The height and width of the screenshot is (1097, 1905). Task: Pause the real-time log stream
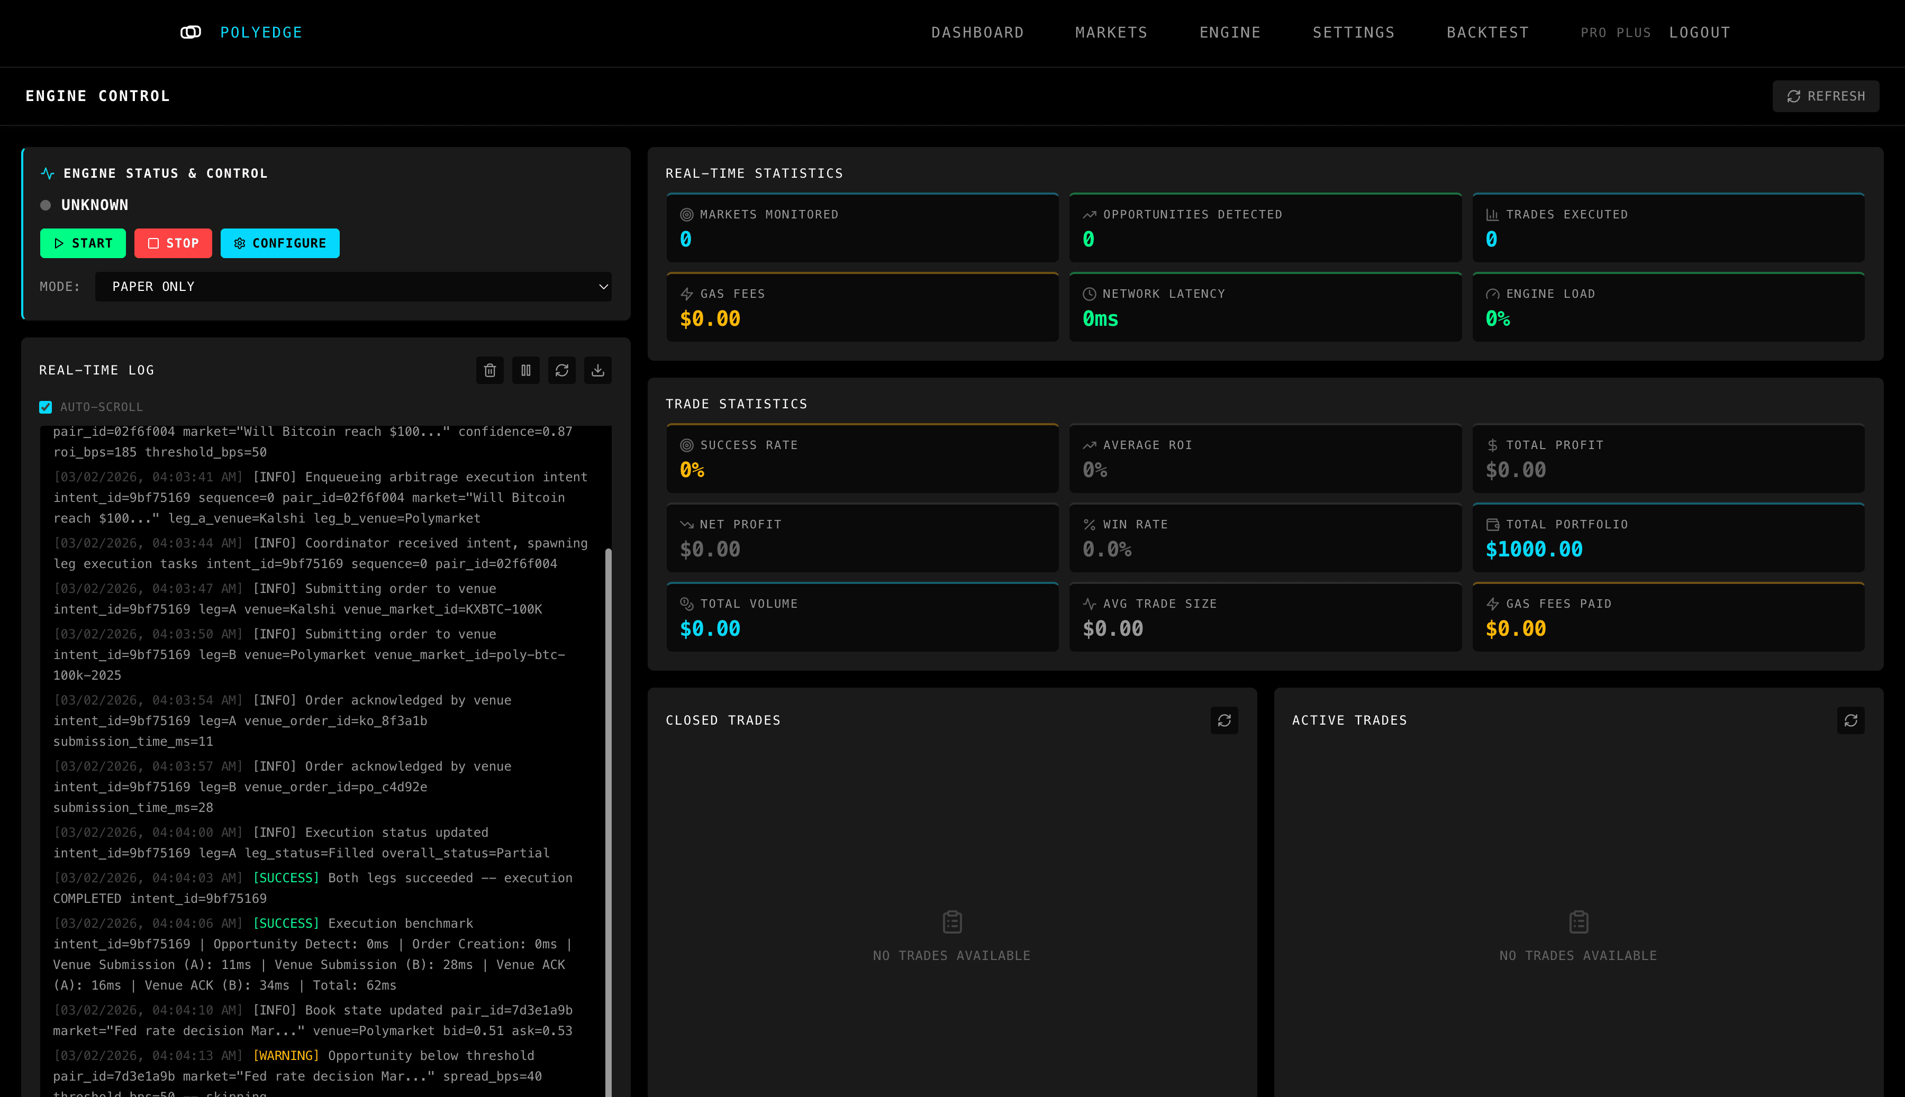click(x=526, y=370)
